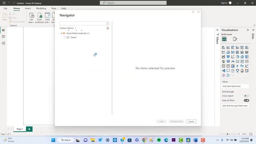
Task: Click Sign in at top right
Action: [x=224, y=3]
